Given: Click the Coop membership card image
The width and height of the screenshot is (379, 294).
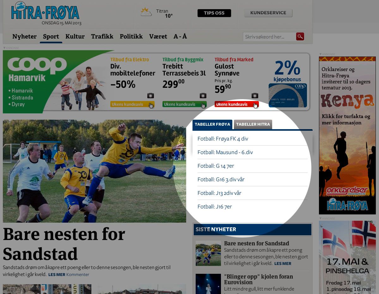Looking at the screenshot, I should [288, 95].
